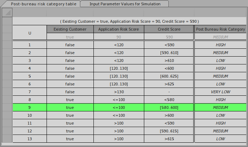
Task: Select the [600..625] credit score cell
Action: click(x=169, y=76)
